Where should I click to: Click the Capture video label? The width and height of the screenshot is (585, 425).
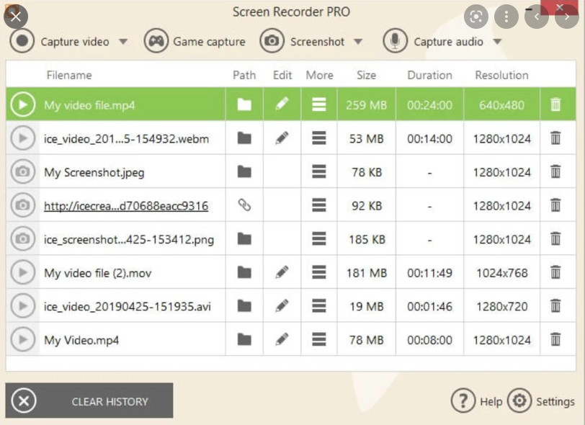pos(75,41)
